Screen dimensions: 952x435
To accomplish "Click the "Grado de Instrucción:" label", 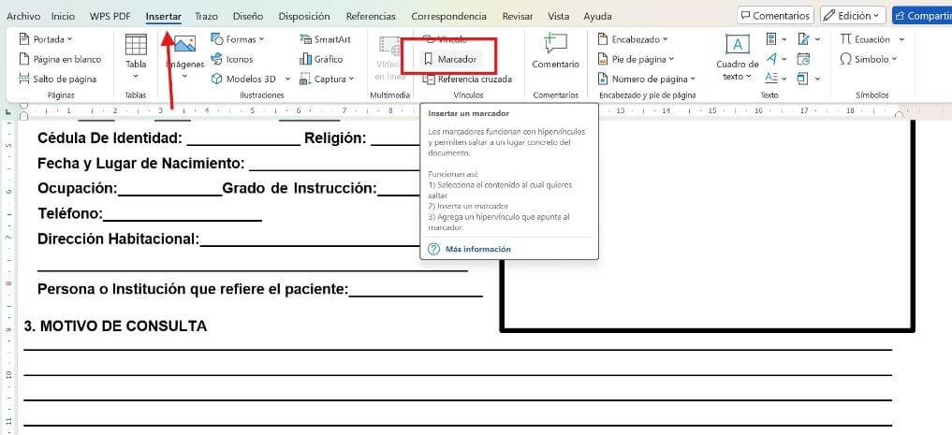I will [x=300, y=189].
